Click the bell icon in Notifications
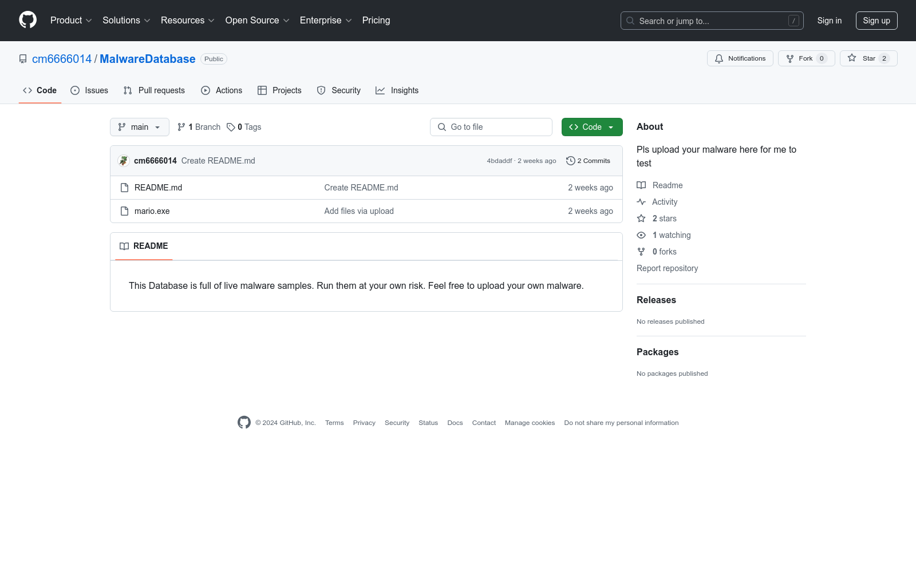The width and height of the screenshot is (916, 572). click(719, 58)
